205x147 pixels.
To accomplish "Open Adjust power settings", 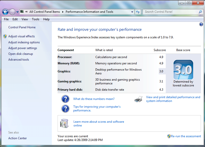I will point(23,48).
